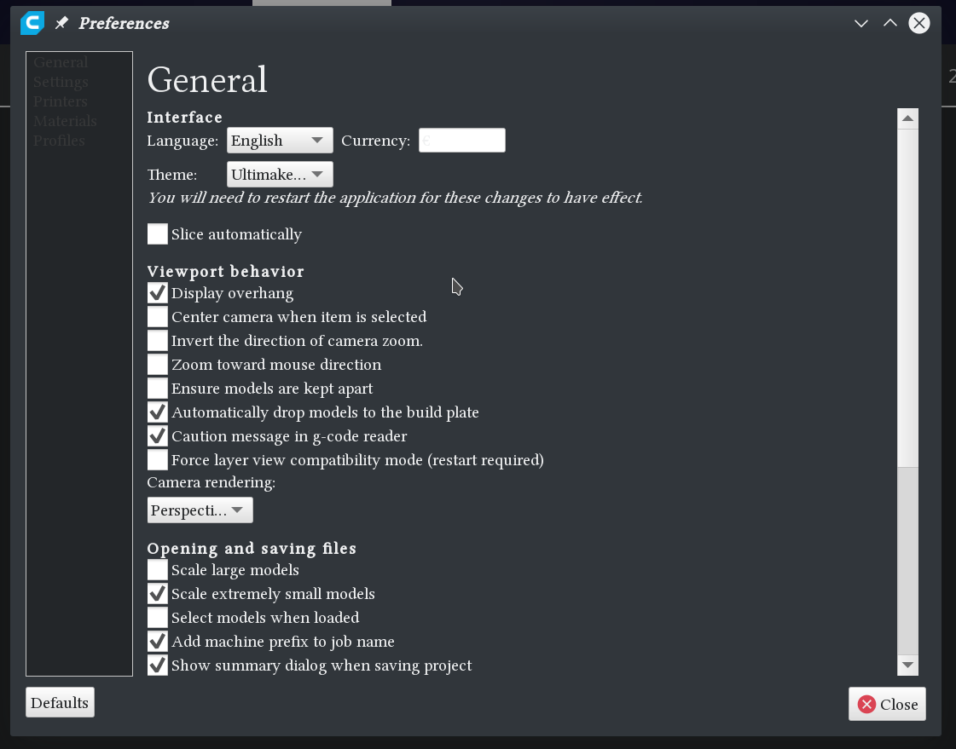Click the down chevron in the title bar

tap(861, 23)
